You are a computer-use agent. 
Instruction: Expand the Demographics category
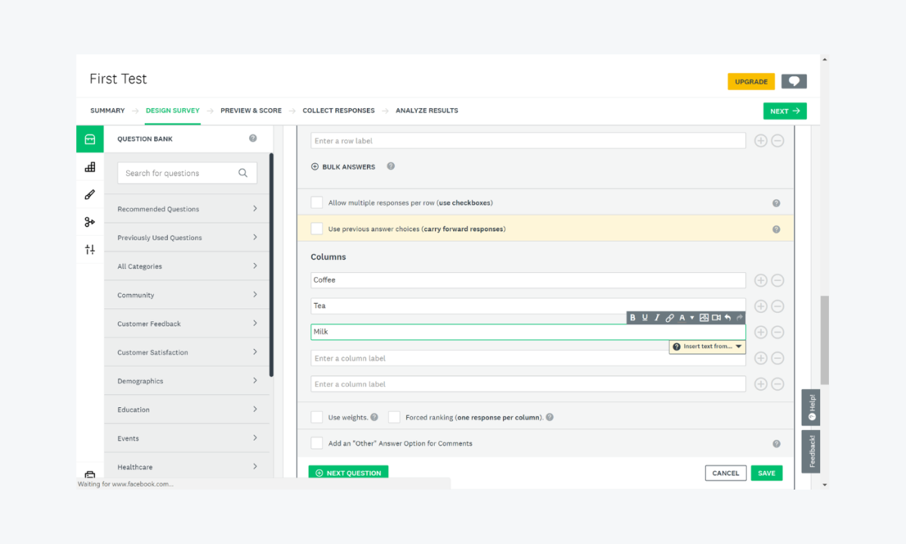point(186,380)
